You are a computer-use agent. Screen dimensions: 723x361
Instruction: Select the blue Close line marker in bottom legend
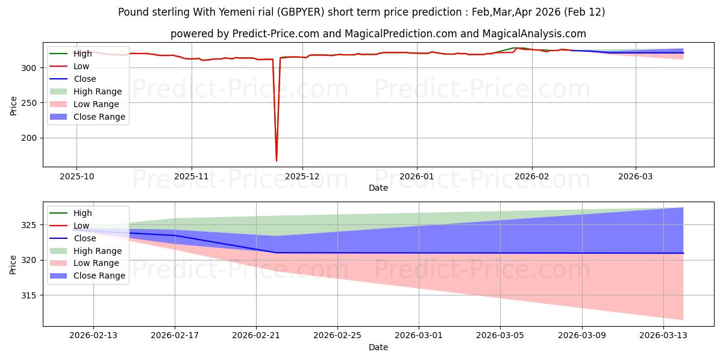[60, 238]
